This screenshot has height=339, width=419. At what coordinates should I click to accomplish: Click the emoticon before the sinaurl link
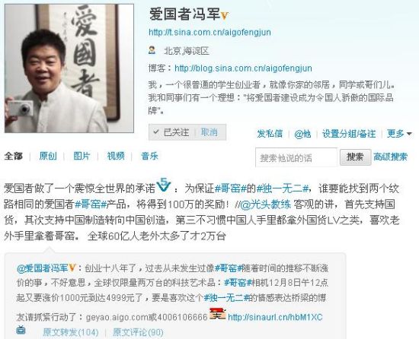218,314
